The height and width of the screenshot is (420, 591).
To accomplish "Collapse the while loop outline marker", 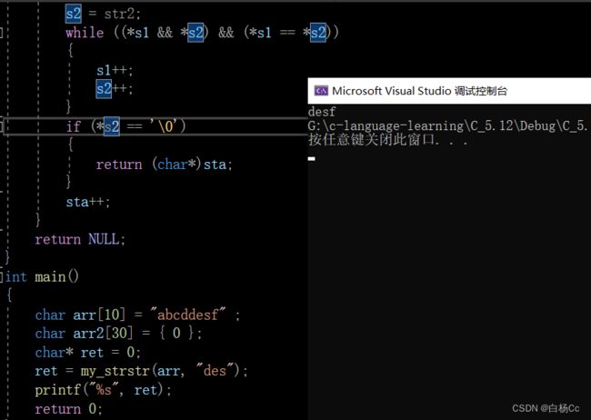I will tap(3, 33).
